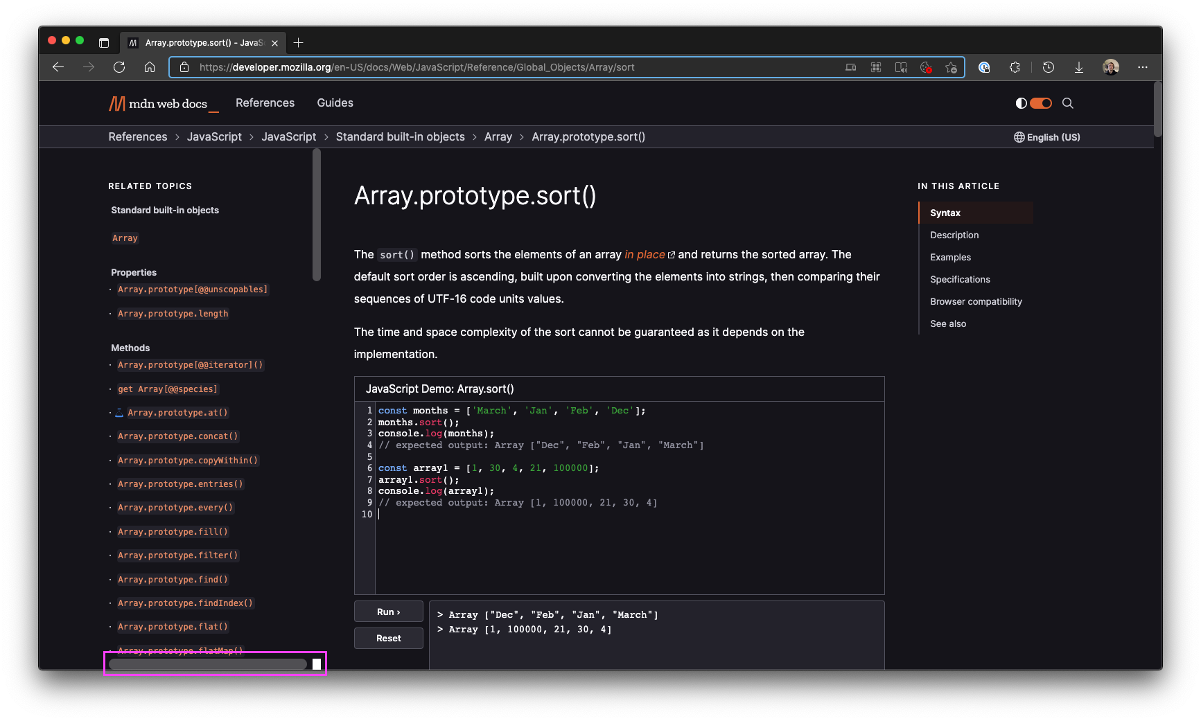This screenshot has height=721, width=1201.
Task: Reload the current page
Action: click(x=119, y=67)
